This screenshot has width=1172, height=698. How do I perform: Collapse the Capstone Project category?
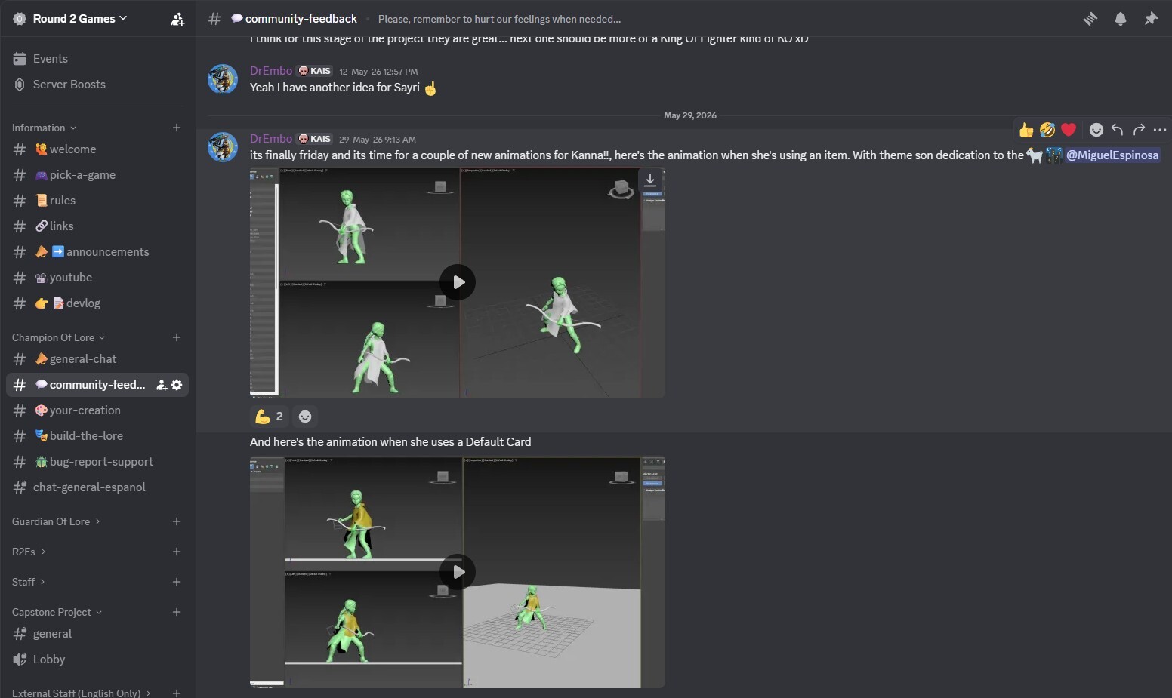pyautogui.click(x=57, y=612)
